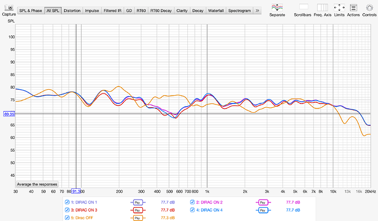The height and width of the screenshot is (221, 378).
Task: Click the 77.7 dB value for DIRAC ON 2
Action: (x=293, y=202)
